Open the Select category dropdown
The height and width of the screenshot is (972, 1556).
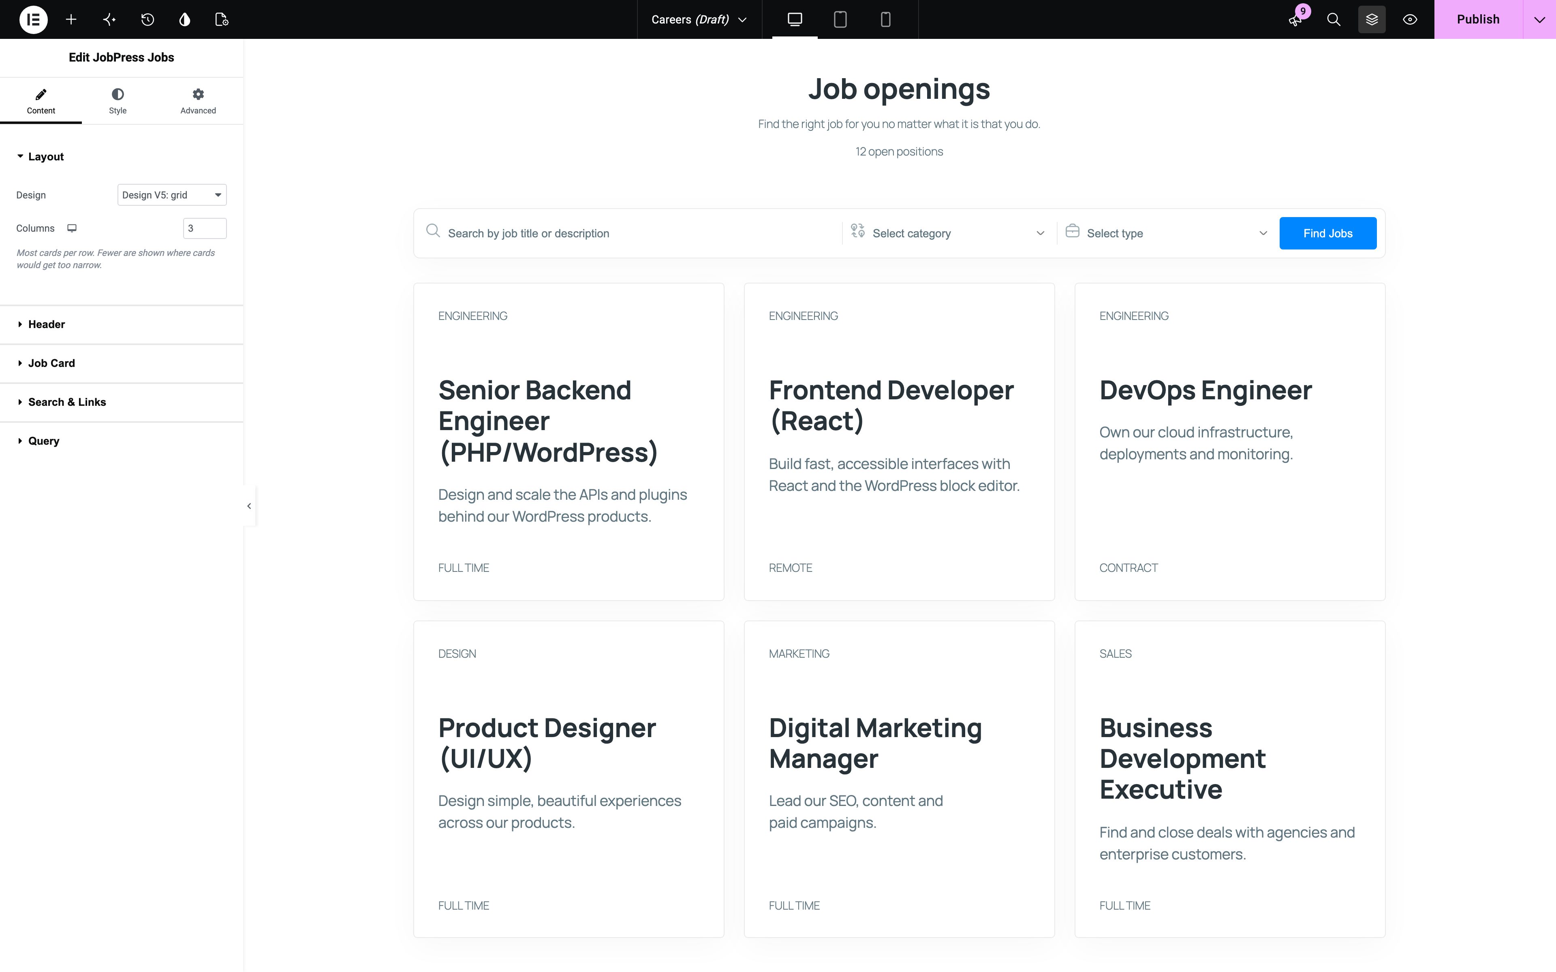(x=948, y=233)
